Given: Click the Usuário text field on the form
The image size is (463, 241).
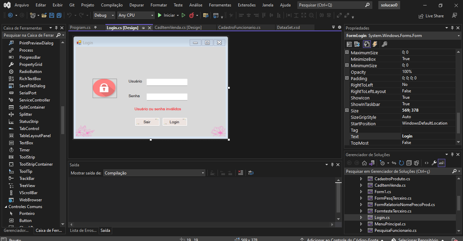Looking at the screenshot, I should [x=167, y=82].
